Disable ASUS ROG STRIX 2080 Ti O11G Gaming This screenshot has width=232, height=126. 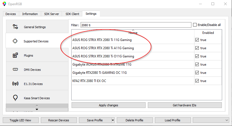pyautogui.click(x=197, y=56)
